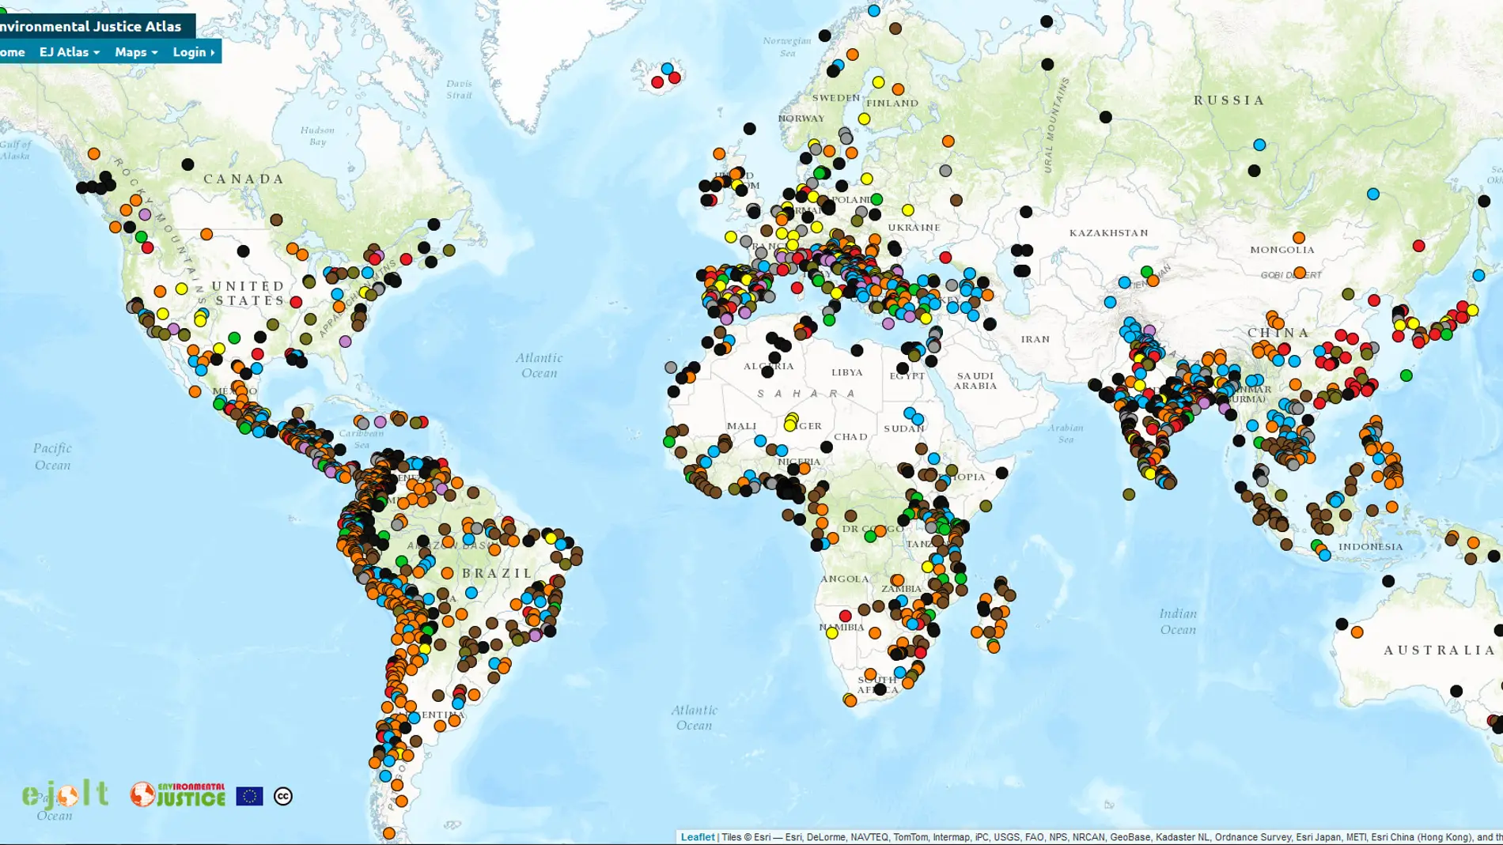Click the Environmental Justice logo

tap(177, 794)
